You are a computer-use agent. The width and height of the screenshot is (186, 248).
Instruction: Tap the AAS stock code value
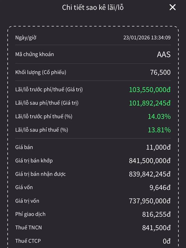pyautogui.click(x=164, y=55)
